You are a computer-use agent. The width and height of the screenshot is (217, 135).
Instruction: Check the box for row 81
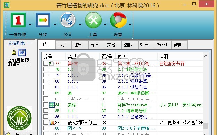pos(46,87)
